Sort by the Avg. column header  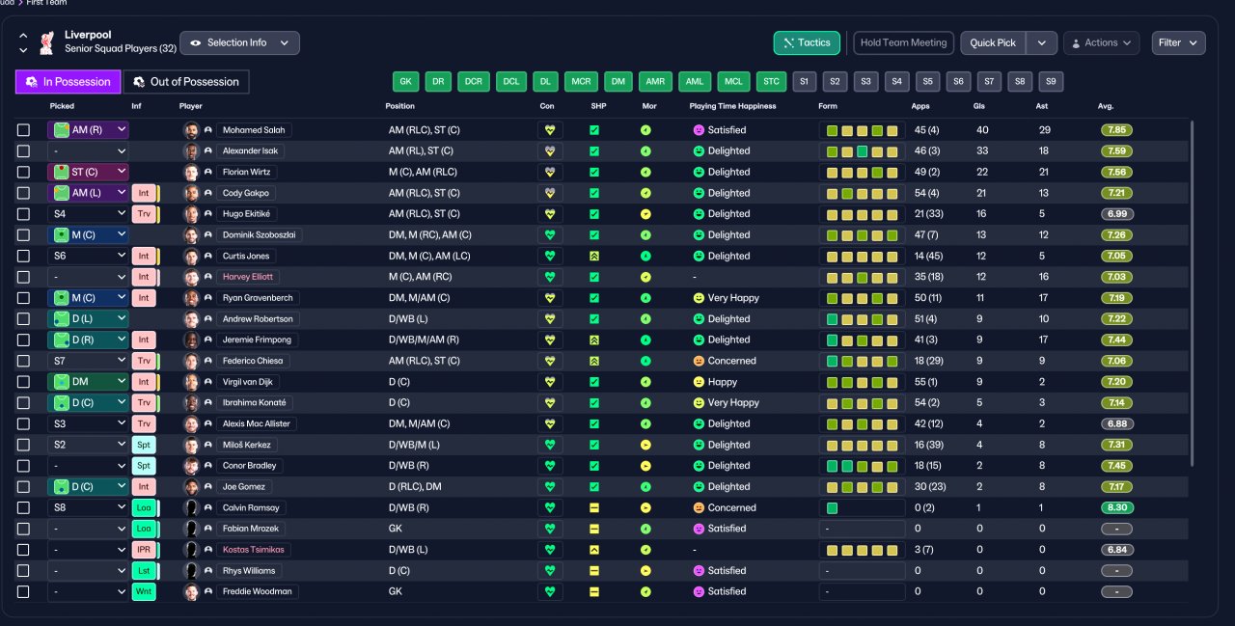pos(1106,106)
